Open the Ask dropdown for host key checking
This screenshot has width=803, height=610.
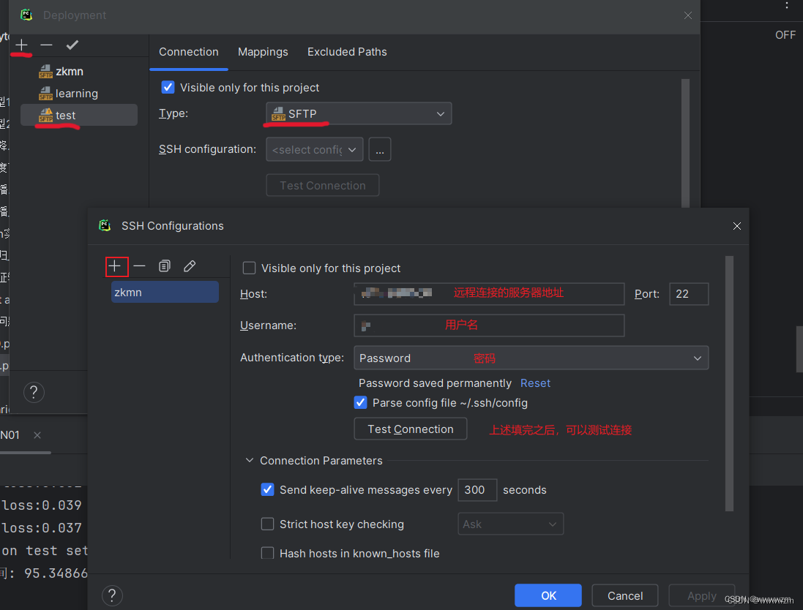511,524
